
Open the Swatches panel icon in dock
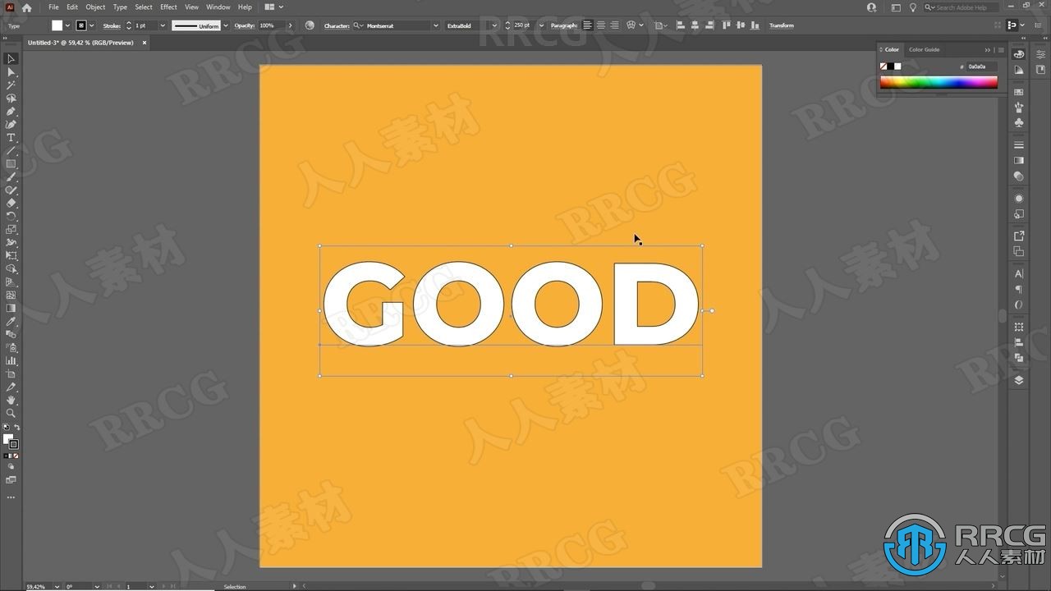pyautogui.click(x=1019, y=93)
